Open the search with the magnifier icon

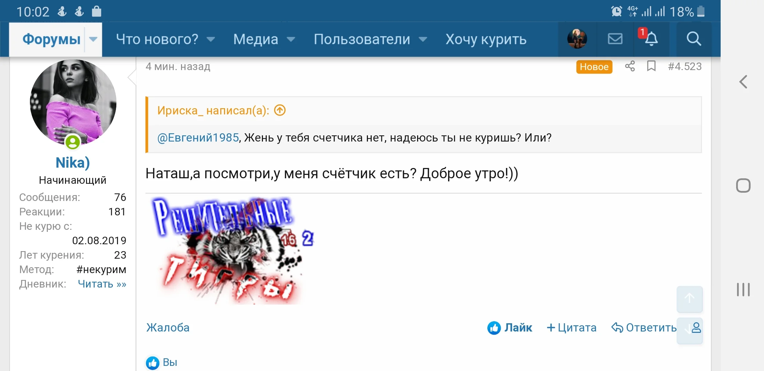(x=694, y=39)
